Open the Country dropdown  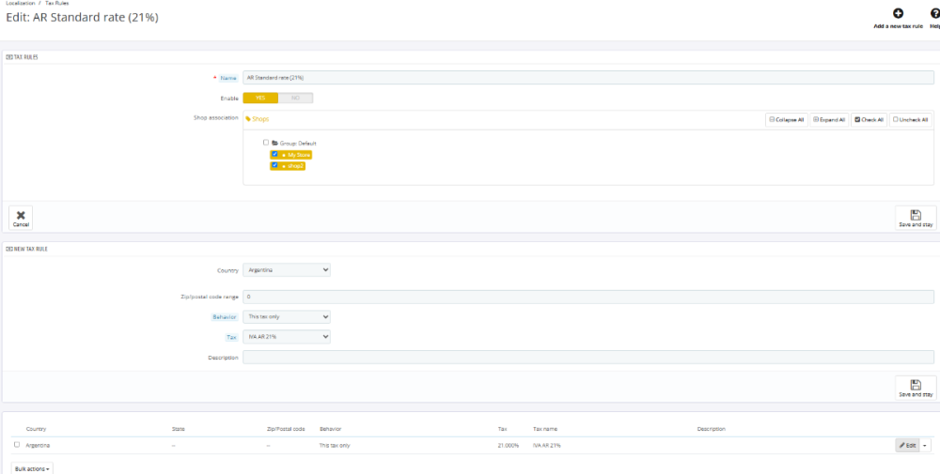click(287, 269)
